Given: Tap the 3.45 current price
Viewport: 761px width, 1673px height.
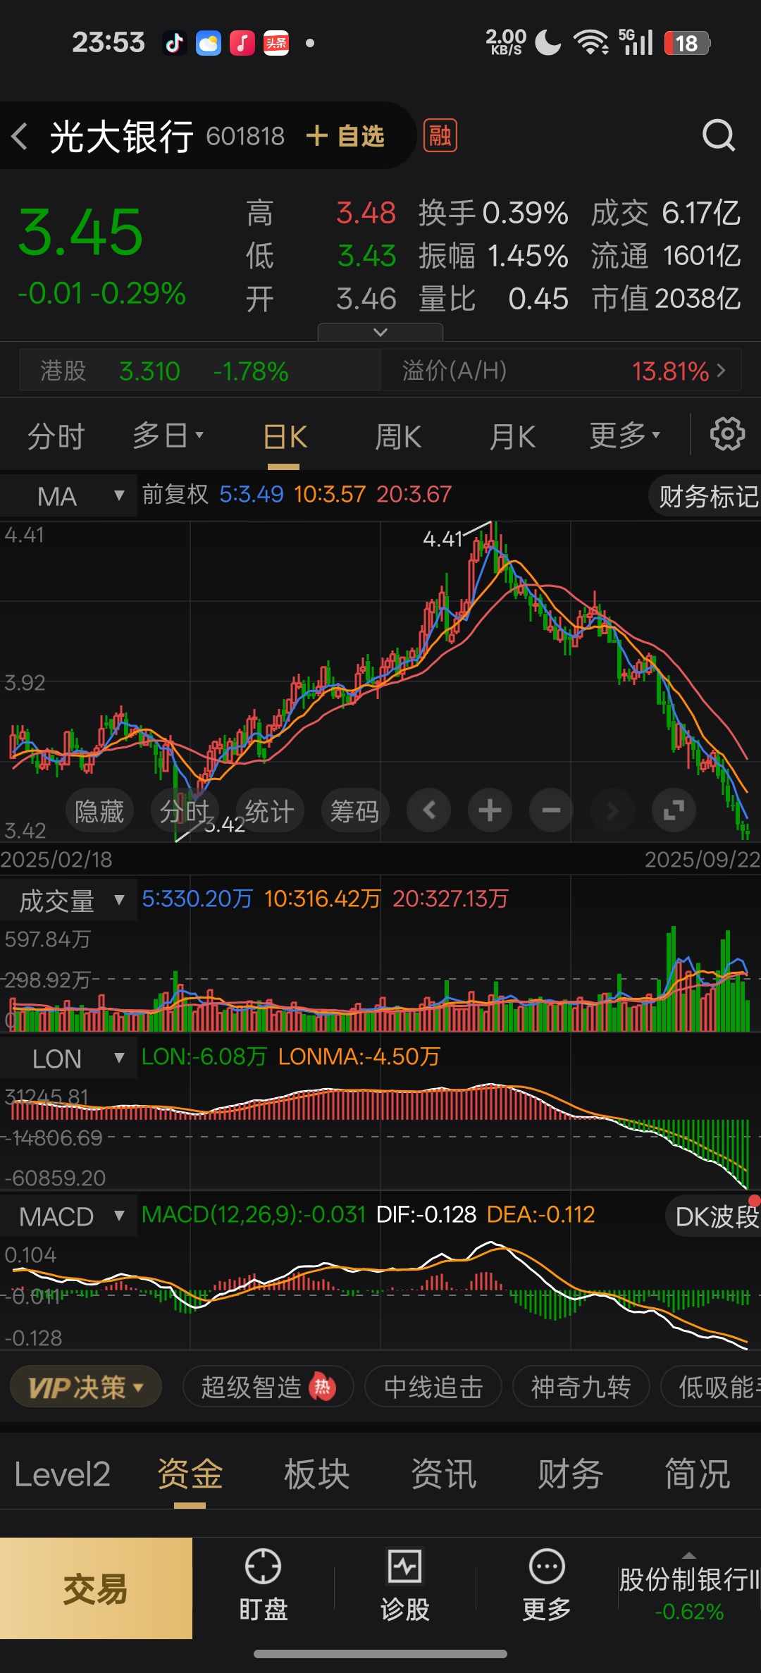Looking at the screenshot, I should click(x=80, y=233).
